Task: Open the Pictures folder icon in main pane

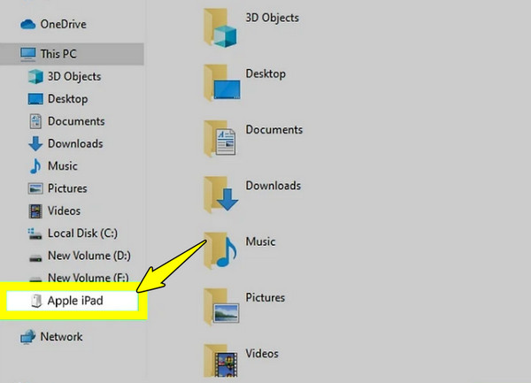Action: coord(221,307)
